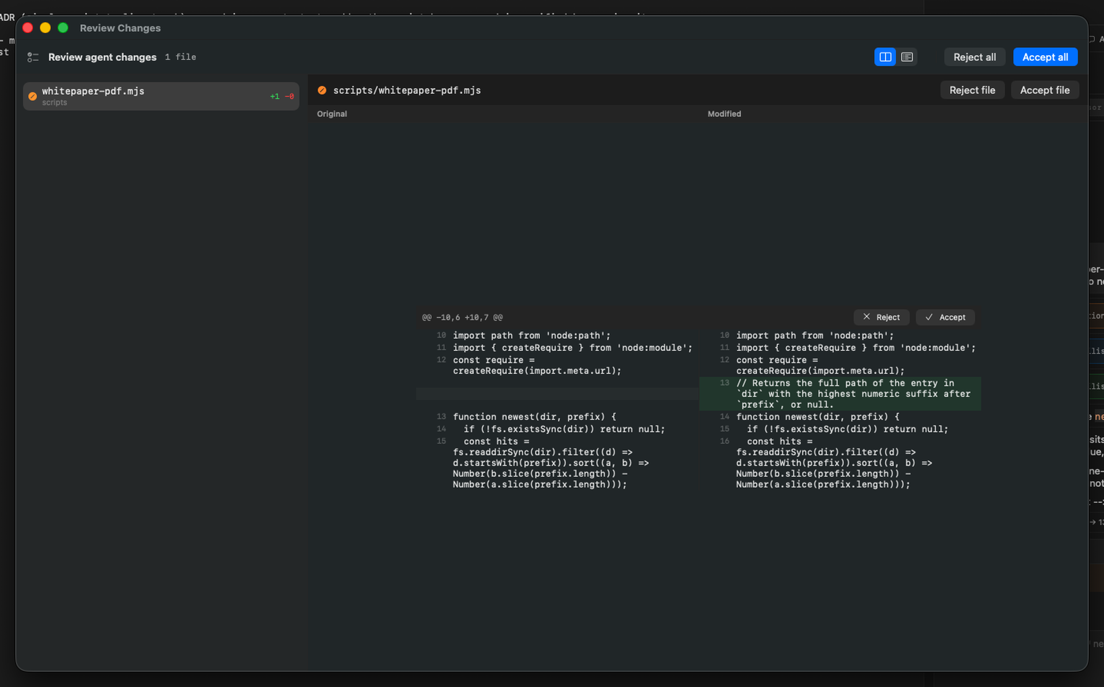Click 'import path from node:path' in Original pane
Viewport: 1104px width, 687px height.
point(531,336)
